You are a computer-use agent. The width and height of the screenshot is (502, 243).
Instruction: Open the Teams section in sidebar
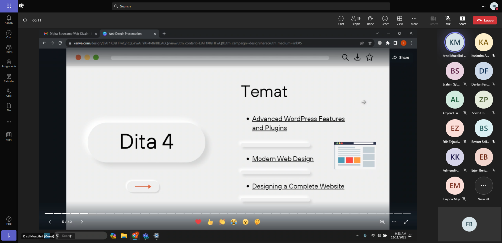pos(9,49)
